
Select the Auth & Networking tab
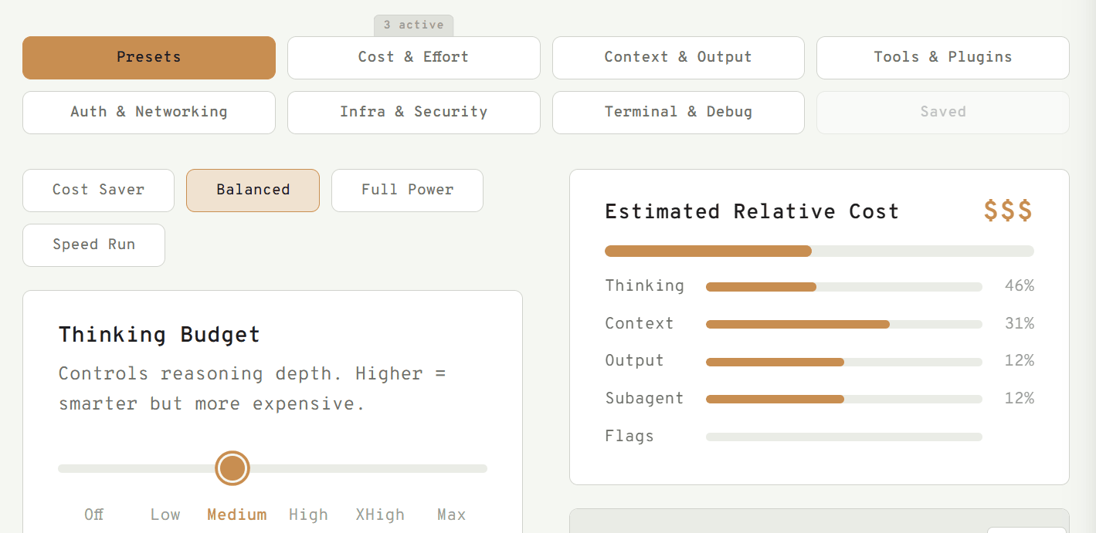pos(149,112)
